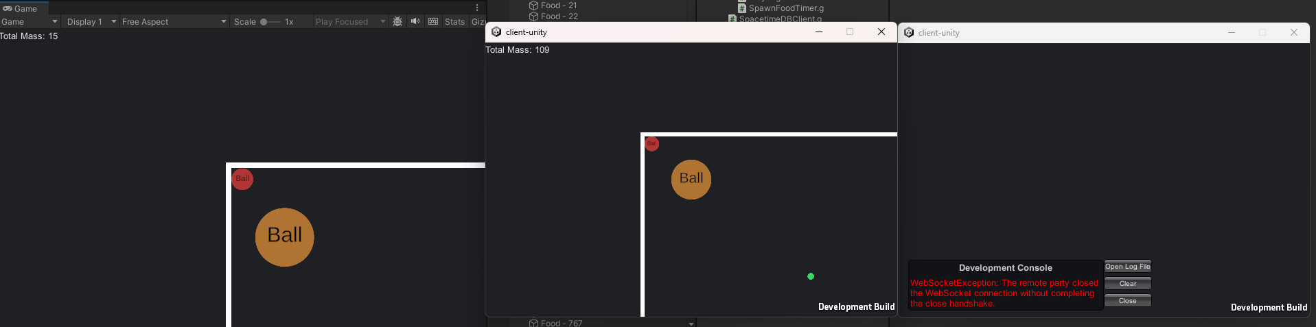
Task: Mute audio with the speaker icon
Action: pyautogui.click(x=415, y=22)
